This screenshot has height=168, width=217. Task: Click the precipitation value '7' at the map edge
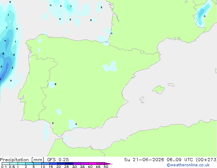coord(0,79)
